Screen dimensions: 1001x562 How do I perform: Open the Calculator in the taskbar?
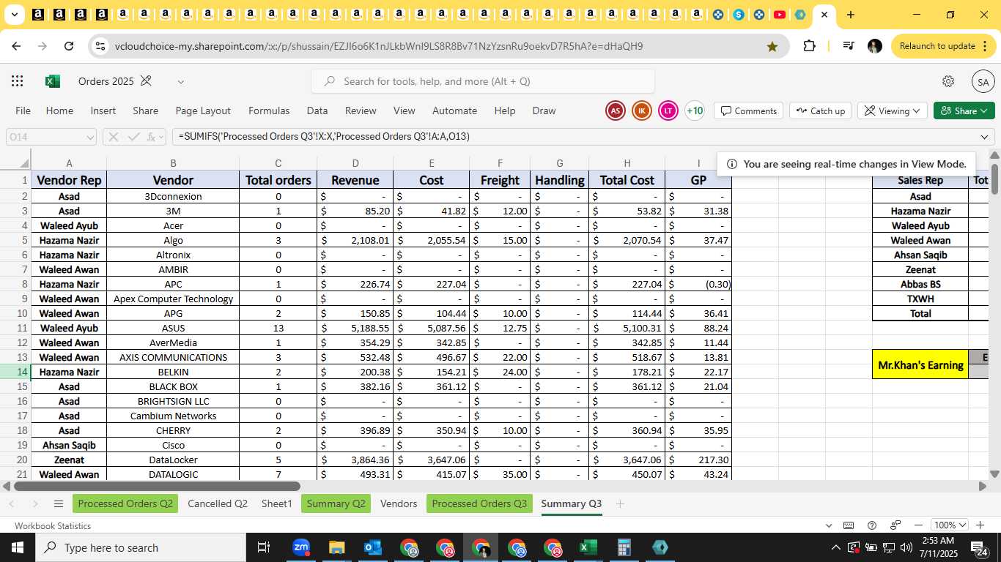tap(624, 547)
